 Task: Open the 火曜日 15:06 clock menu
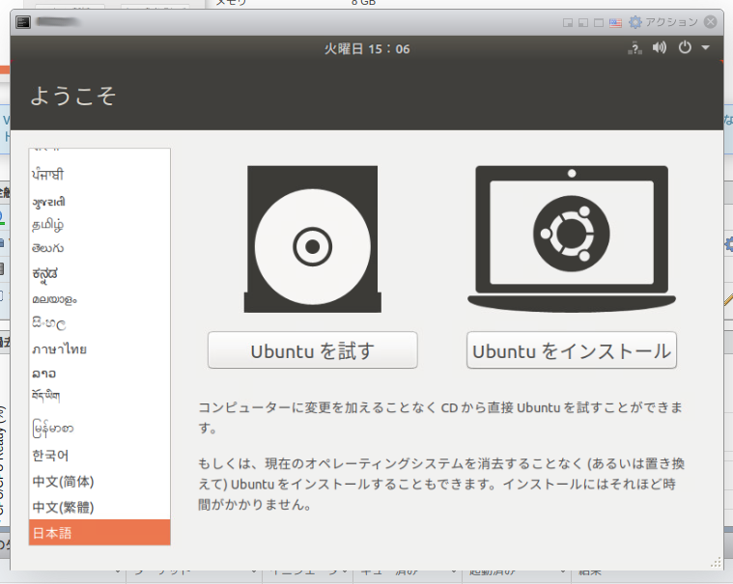pos(367,48)
